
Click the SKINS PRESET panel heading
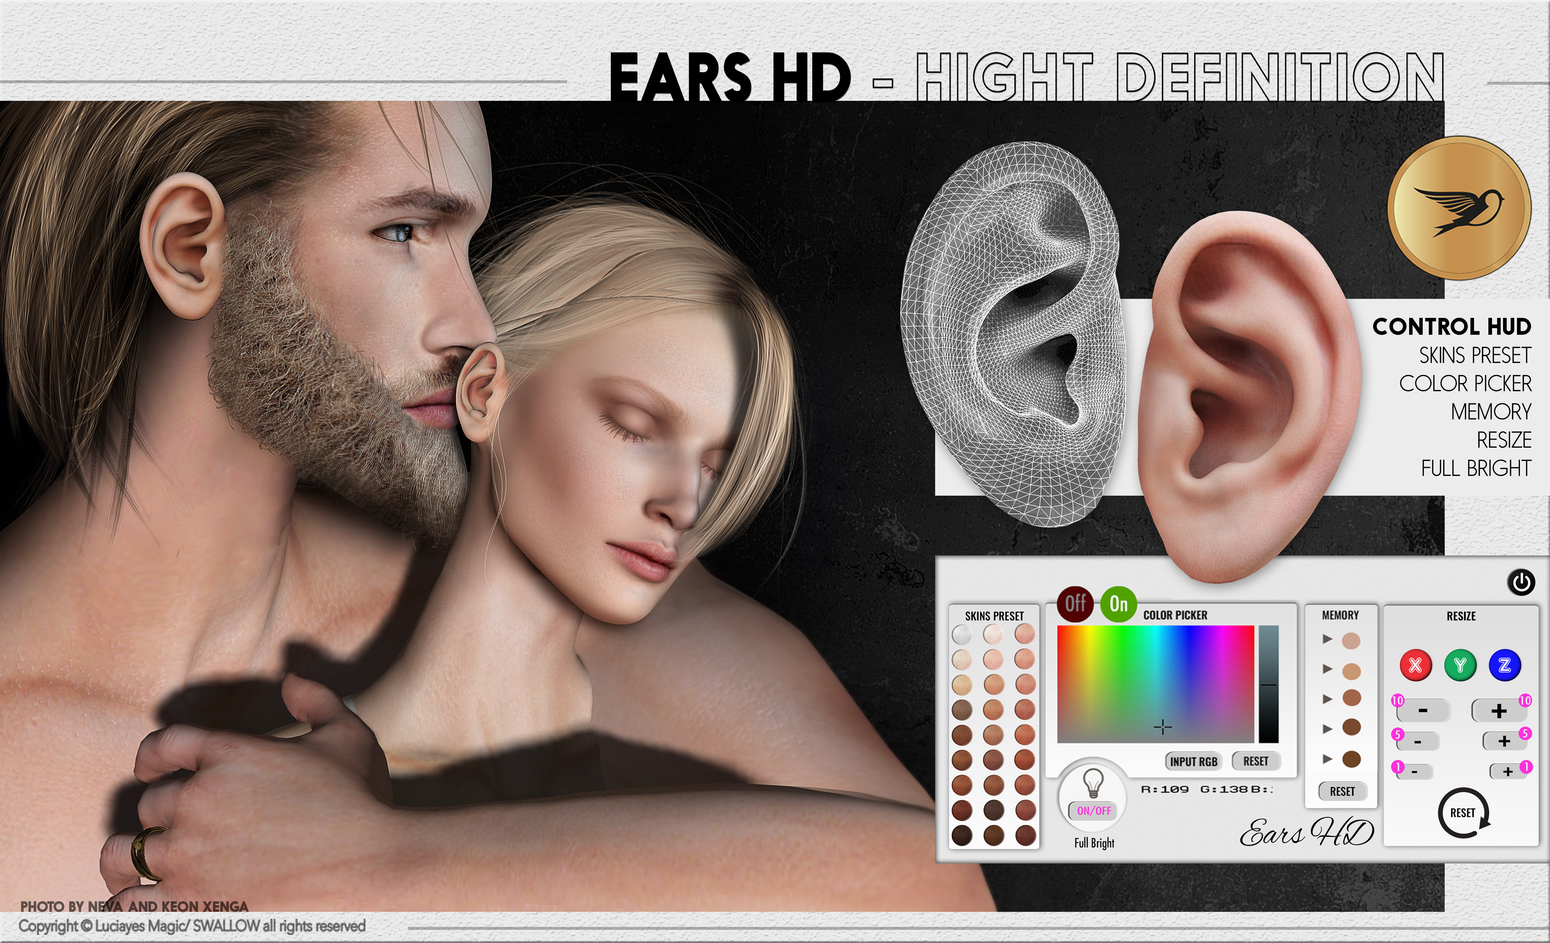pyautogui.click(x=994, y=616)
